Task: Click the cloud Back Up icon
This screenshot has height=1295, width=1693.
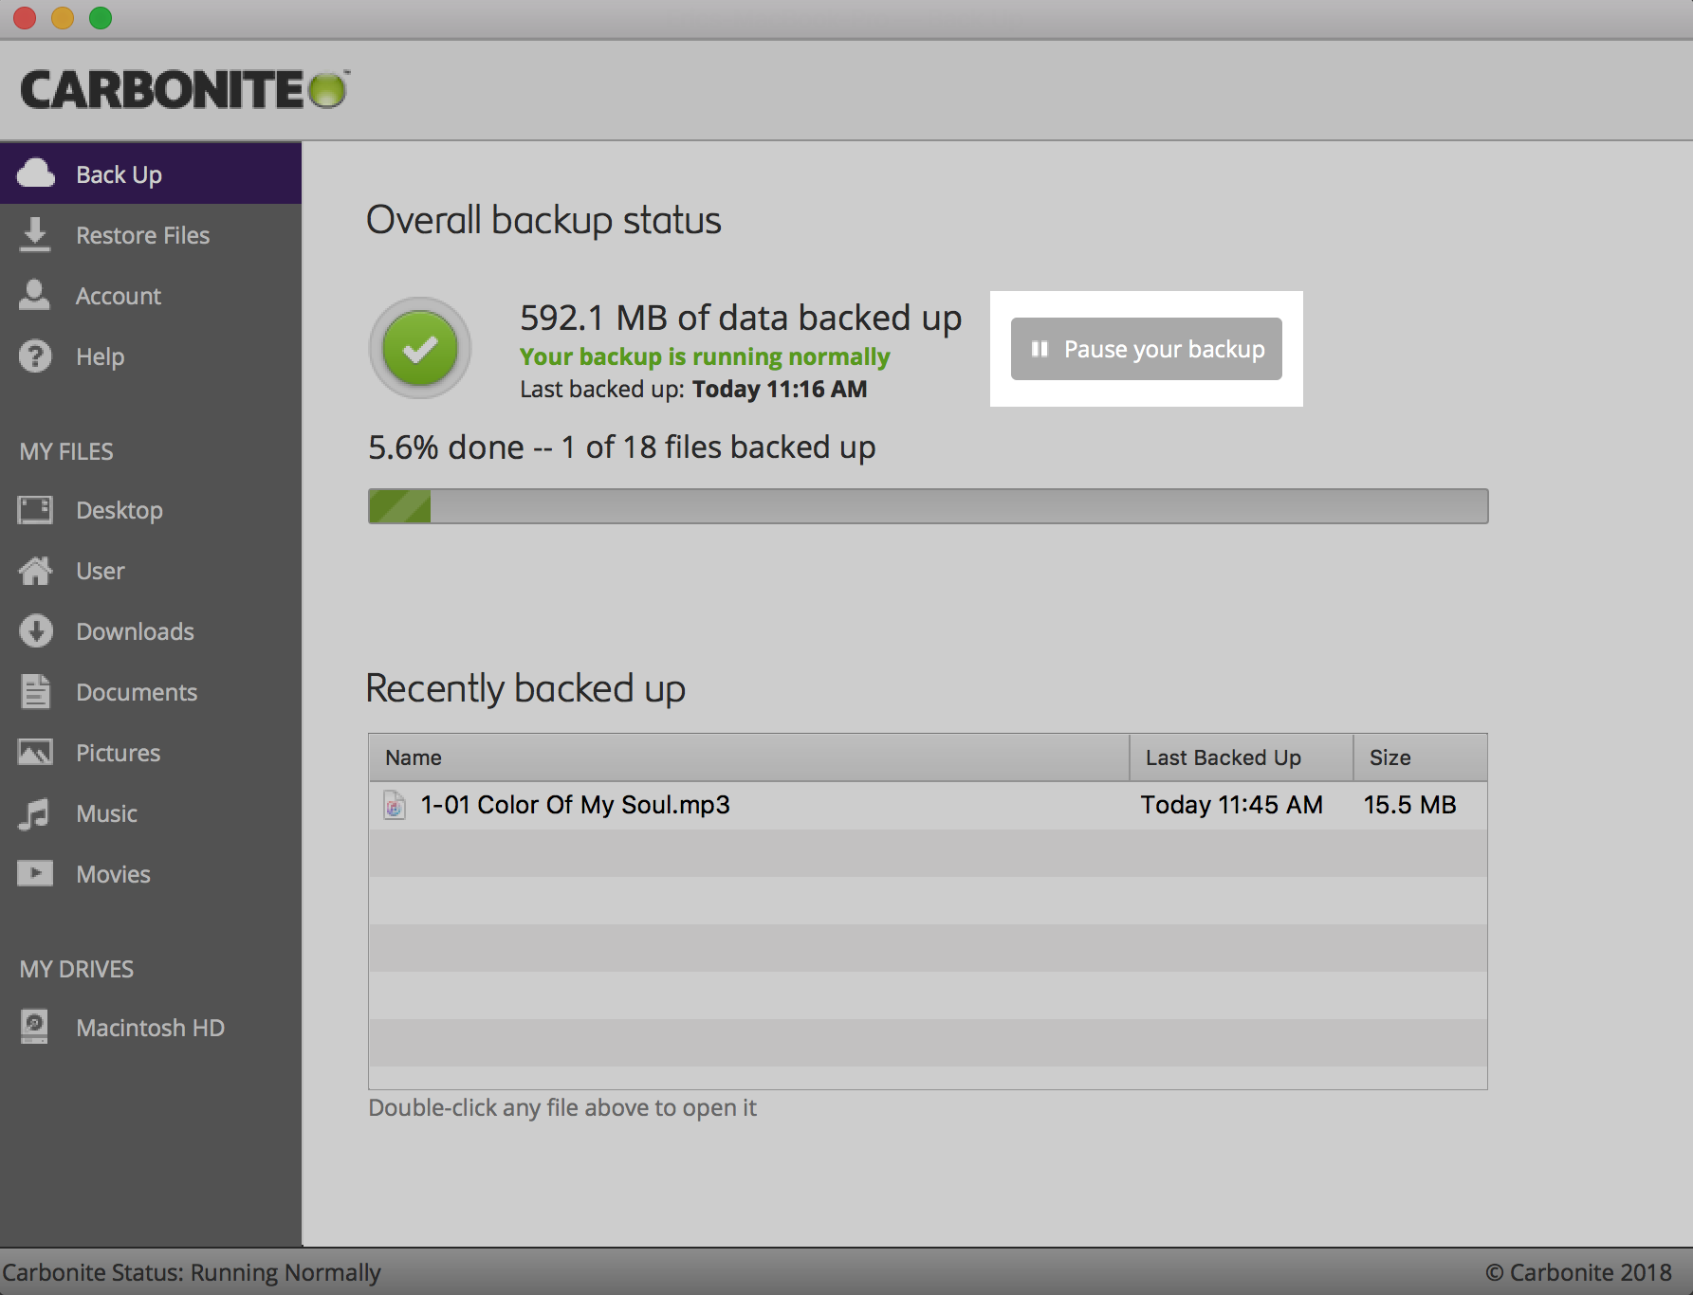Action: pyautogui.click(x=36, y=173)
